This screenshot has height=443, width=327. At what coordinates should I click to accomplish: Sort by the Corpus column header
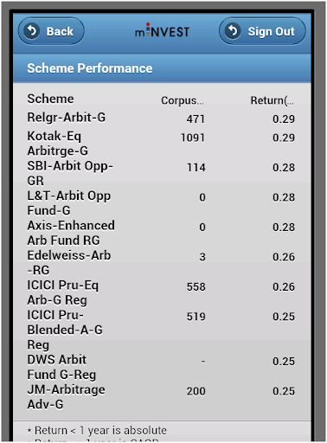tap(183, 100)
